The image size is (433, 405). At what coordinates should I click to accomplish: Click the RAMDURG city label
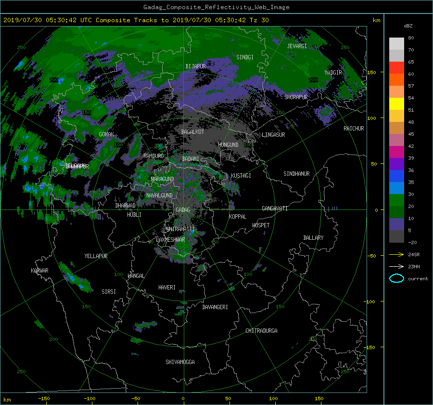[x=153, y=156]
